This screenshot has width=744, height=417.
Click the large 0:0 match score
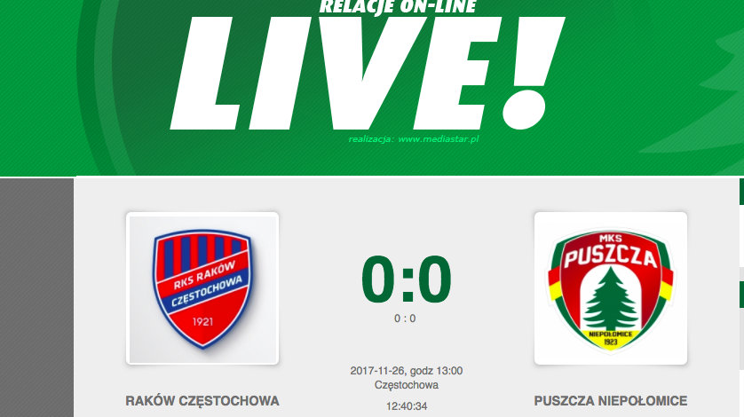point(406,279)
